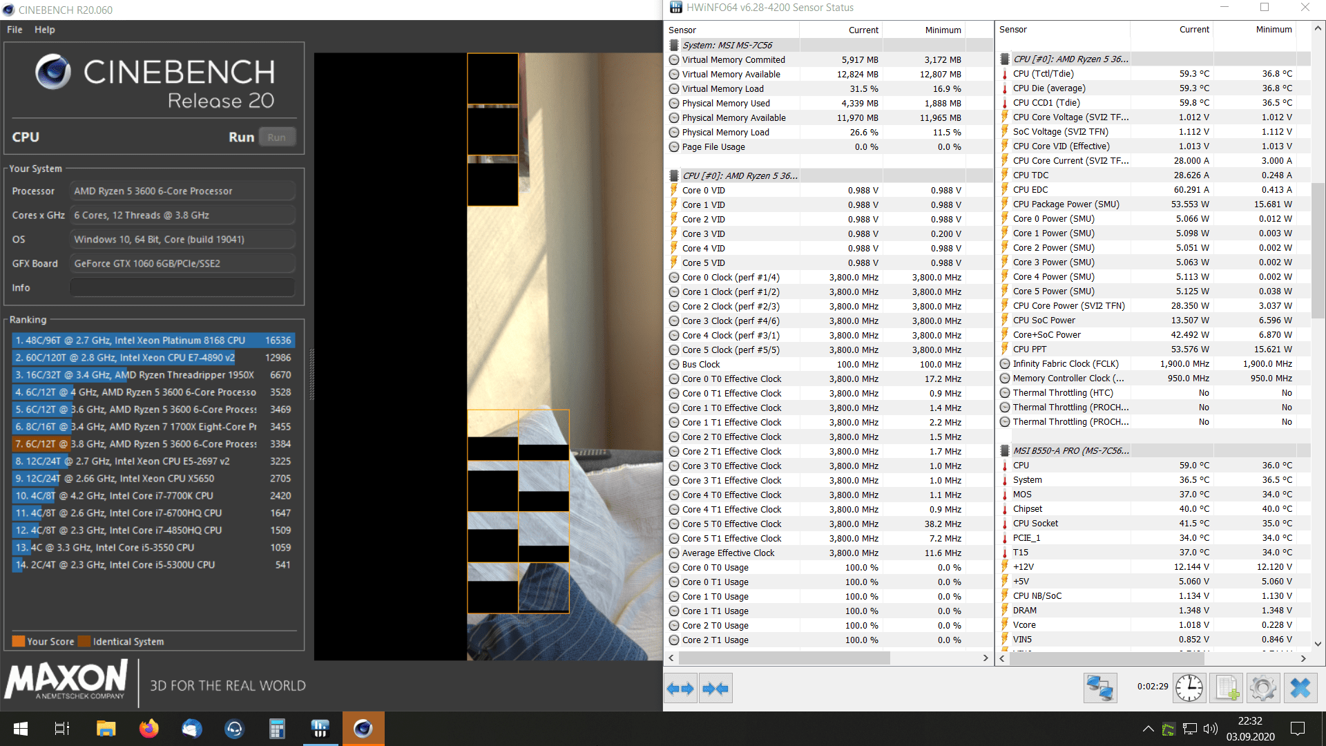Click the CPU Run button
The image size is (1326, 746).
pyautogui.click(x=277, y=137)
